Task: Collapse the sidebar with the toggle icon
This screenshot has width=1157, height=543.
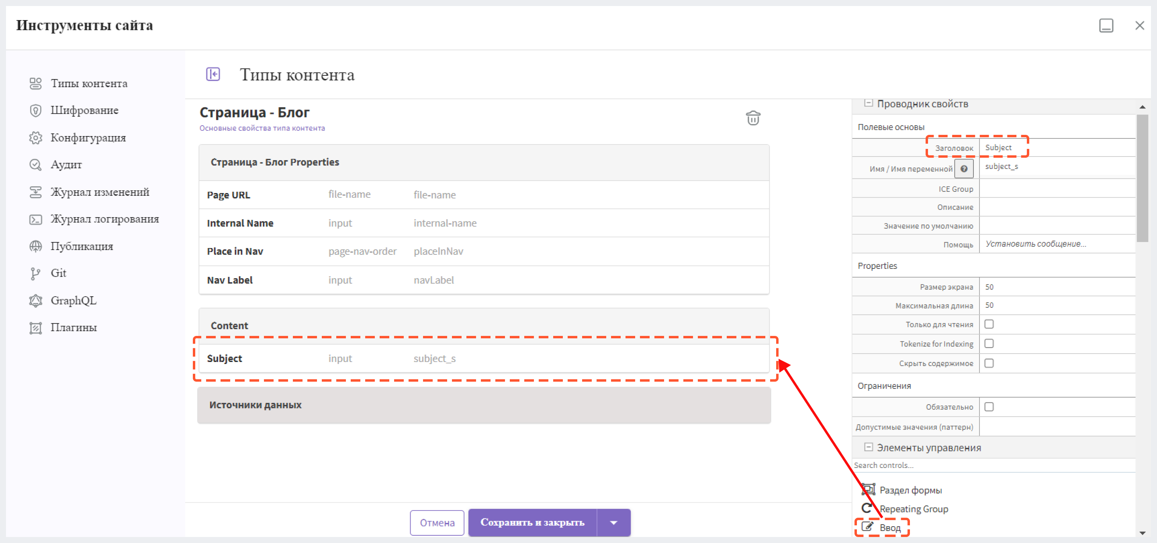Action: click(x=213, y=74)
